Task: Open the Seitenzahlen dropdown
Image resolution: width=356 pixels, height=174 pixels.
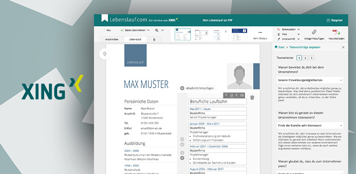Action: (289, 29)
